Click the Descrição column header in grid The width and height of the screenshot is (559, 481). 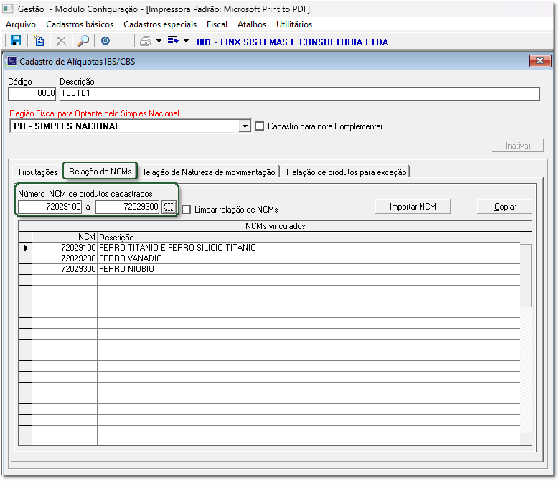pyautogui.click(x=309, y=237)
